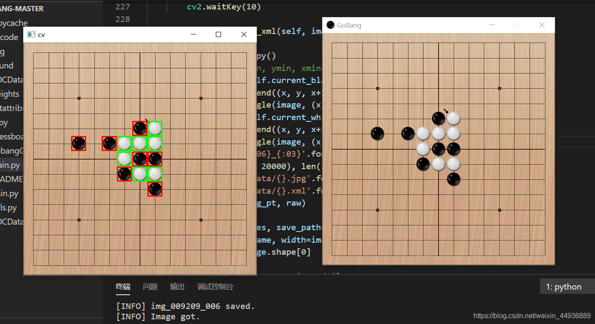The image size is (595, 324).
Task: Click the white stone beside the cursor in GoBang
Action: point(454,118)
